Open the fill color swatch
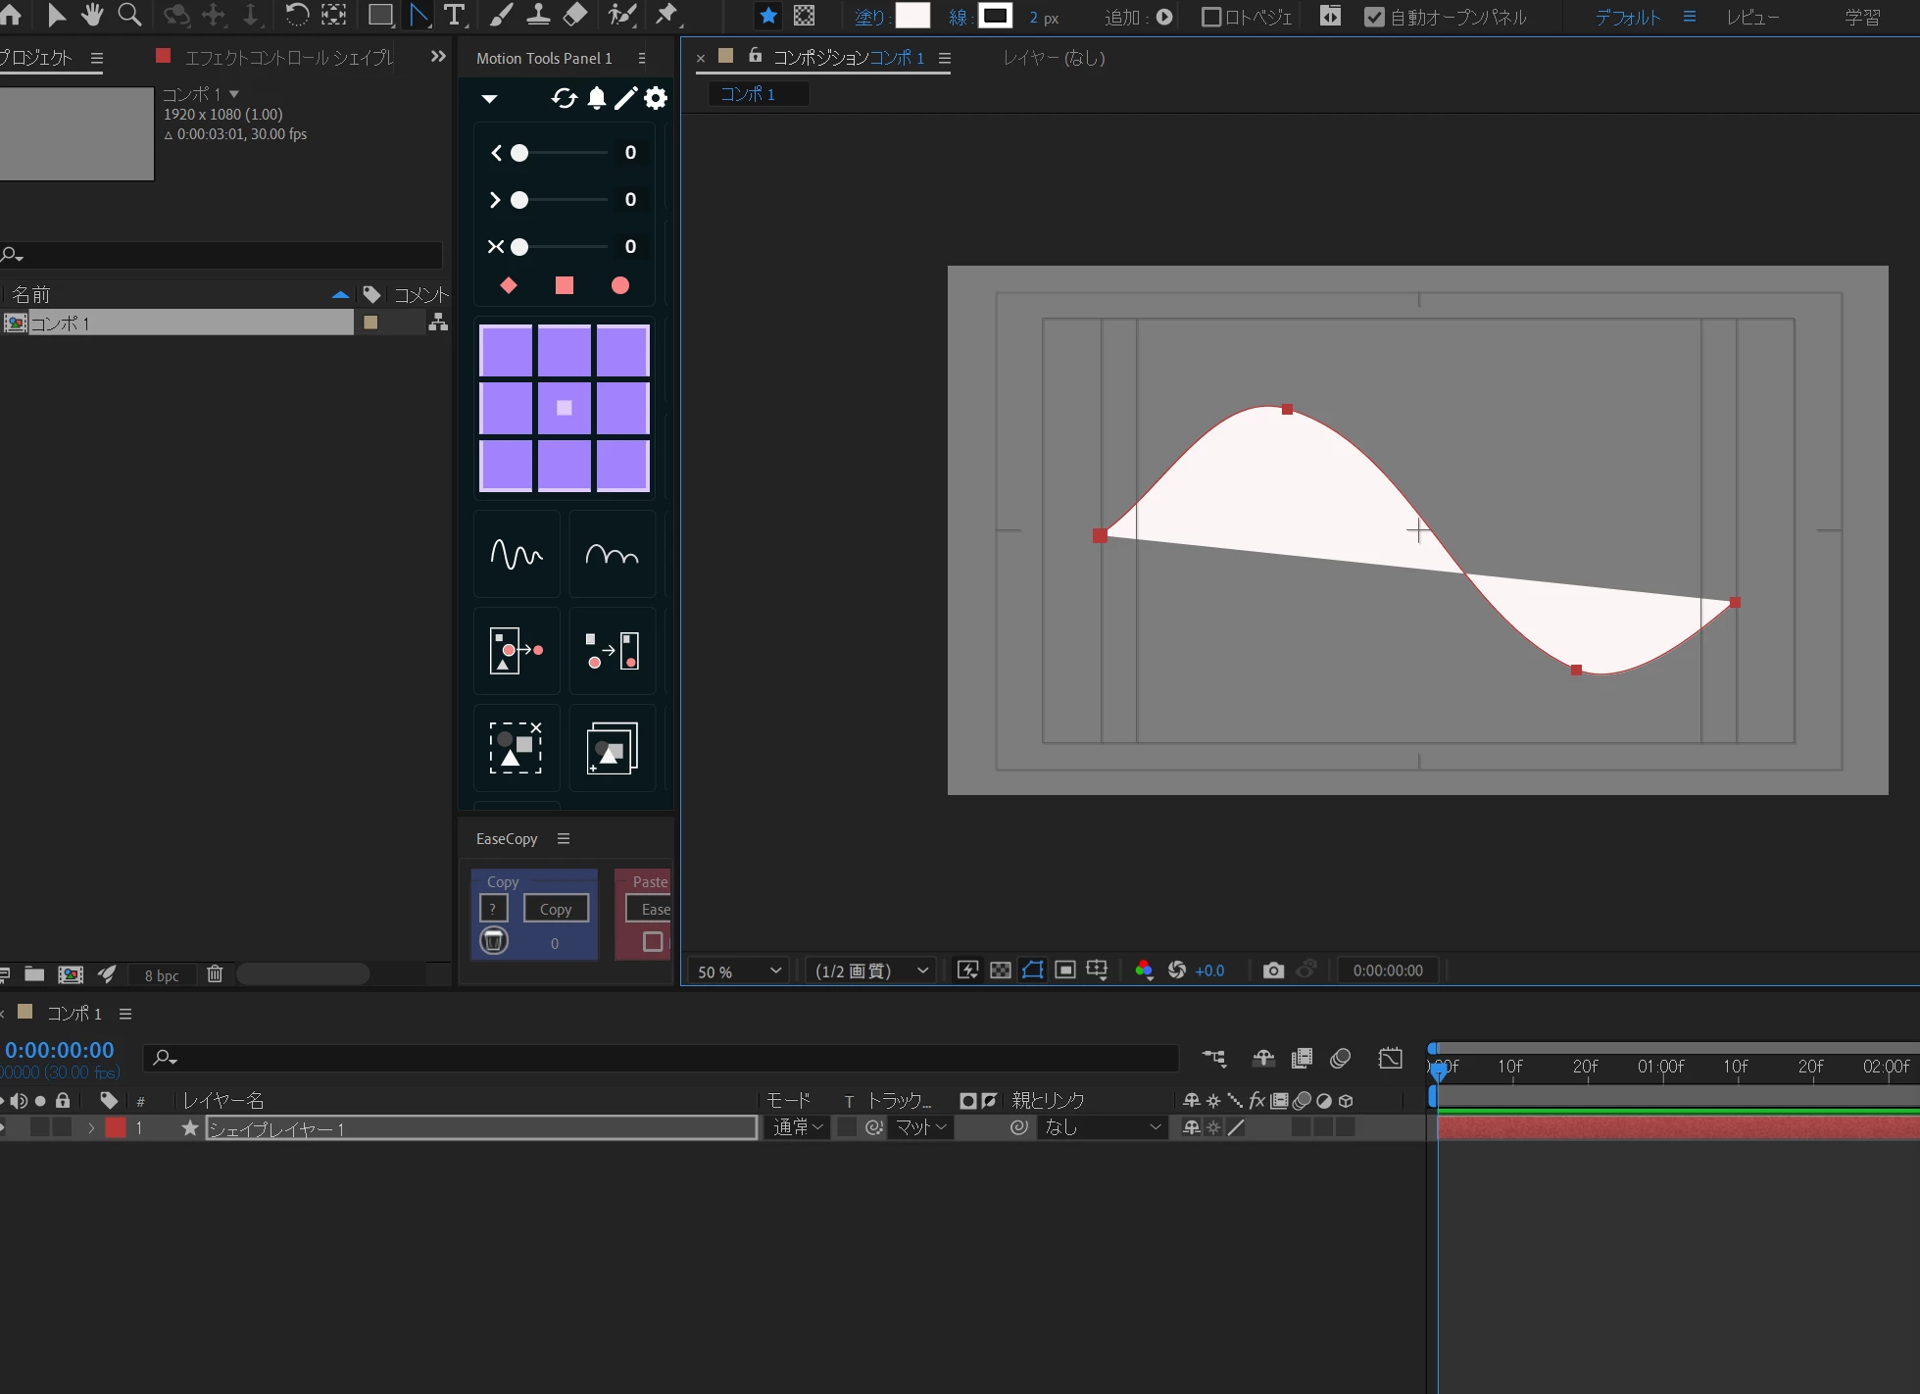The width and height of the screenshot is (1920, 1394). click(912, 16)
